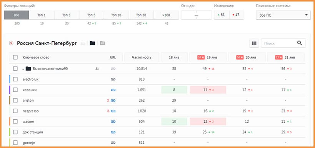Click the brown color marker for ariston
Viewport: 315px width, 148px height.
click(x=10, y=101)
